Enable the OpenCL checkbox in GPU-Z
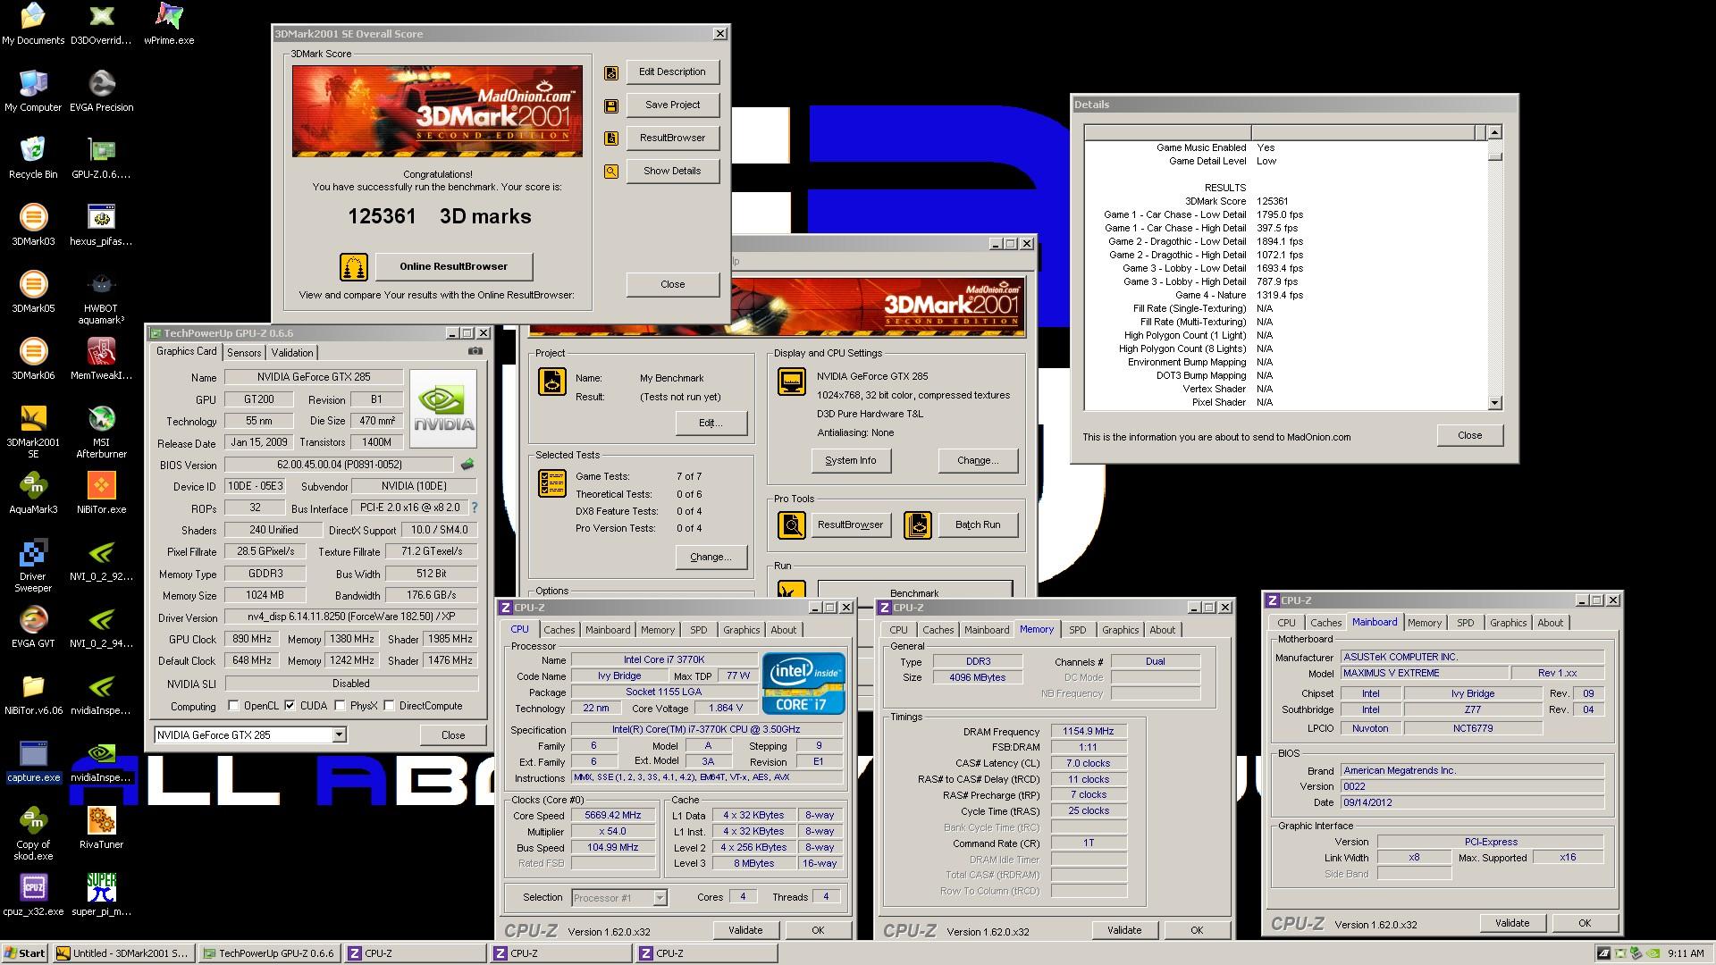Viewport: 1716px width, 965px height. [x=234, y=706]
